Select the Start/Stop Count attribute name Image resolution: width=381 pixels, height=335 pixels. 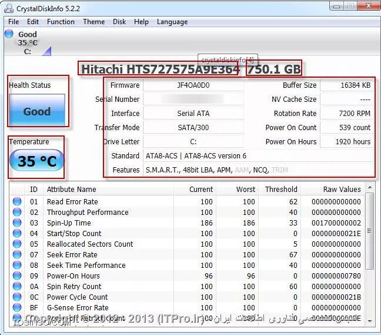(x=74, y=234)
